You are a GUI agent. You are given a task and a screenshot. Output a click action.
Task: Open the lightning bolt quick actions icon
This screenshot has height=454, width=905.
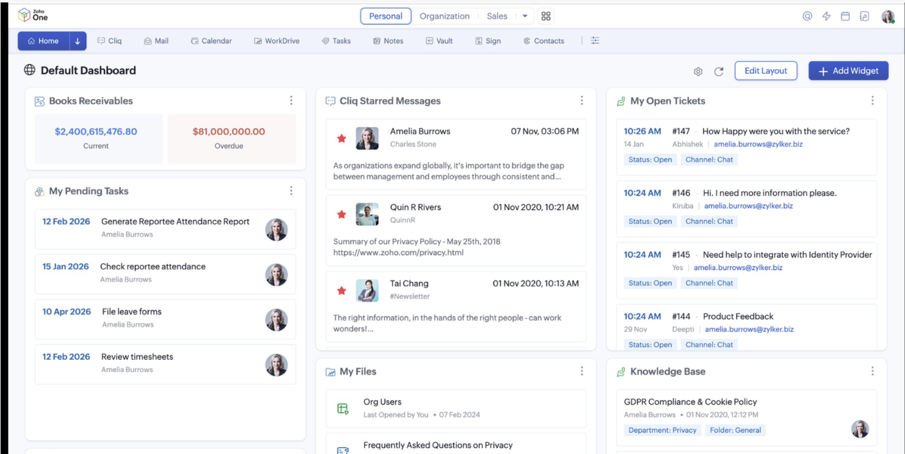coord(826,16)
